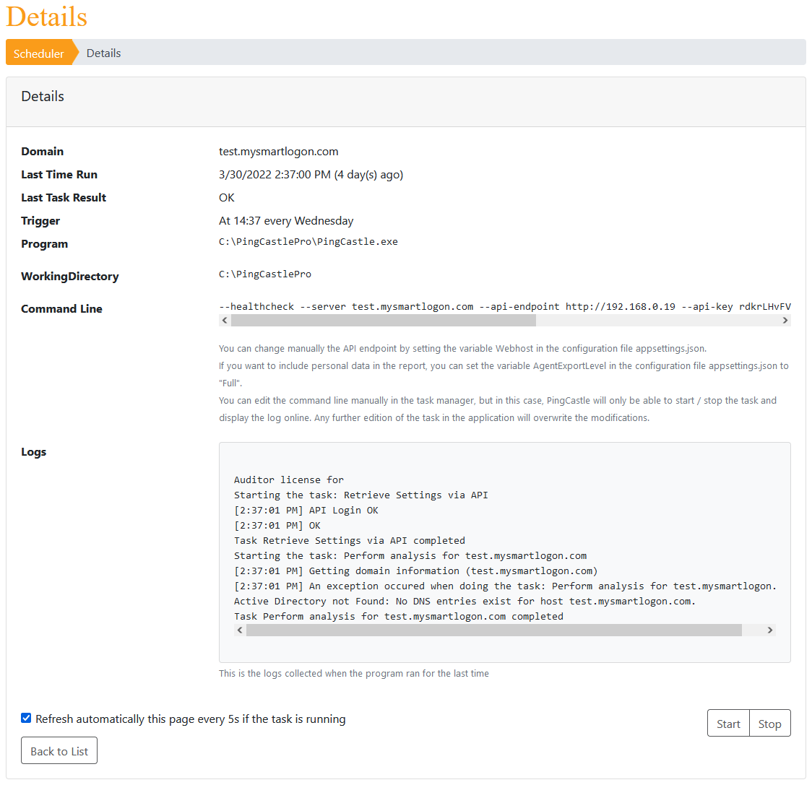This screenshot has height=785, width=812.
Task: Click the domain value test.mysmartlogon.com
Action: tap(279, 151)
